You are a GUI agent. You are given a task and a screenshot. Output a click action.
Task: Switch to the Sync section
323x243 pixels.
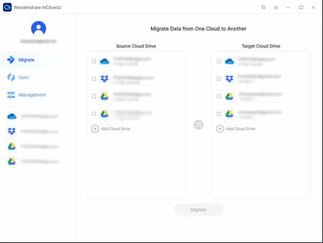tap(23, 77)
